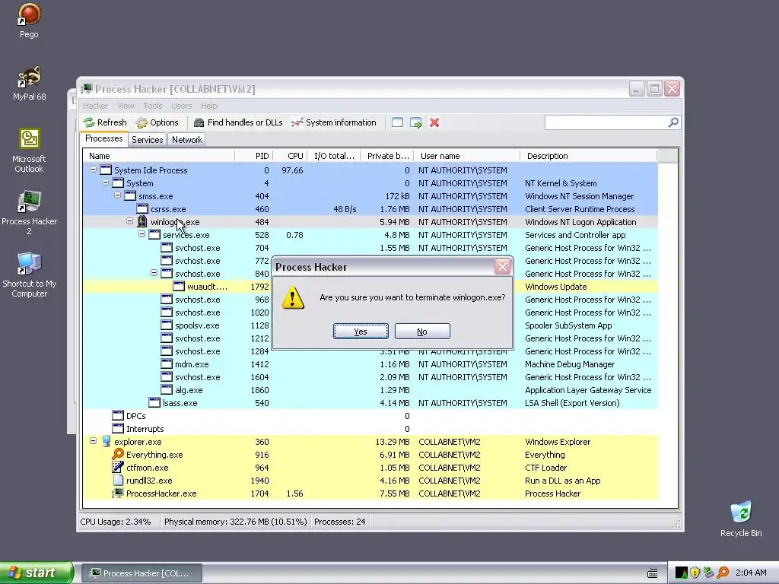This screenshot has height=584, width=779.
Task: Click the Process Hacker CPU tray icon
Action: tap(681, 573)
